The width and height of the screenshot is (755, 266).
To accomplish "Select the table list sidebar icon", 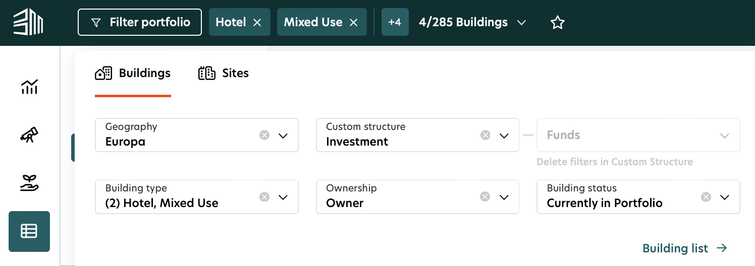I will tap(29, 231).
